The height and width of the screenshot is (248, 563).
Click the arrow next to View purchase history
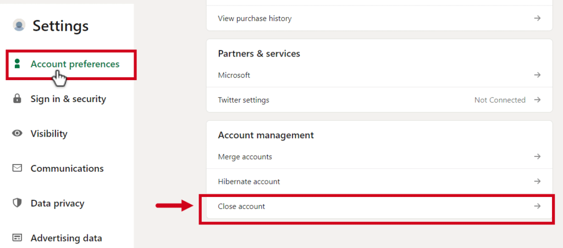pos(537,19)
